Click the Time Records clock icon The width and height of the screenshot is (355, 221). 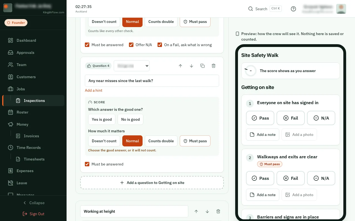[x=11, y=148]
